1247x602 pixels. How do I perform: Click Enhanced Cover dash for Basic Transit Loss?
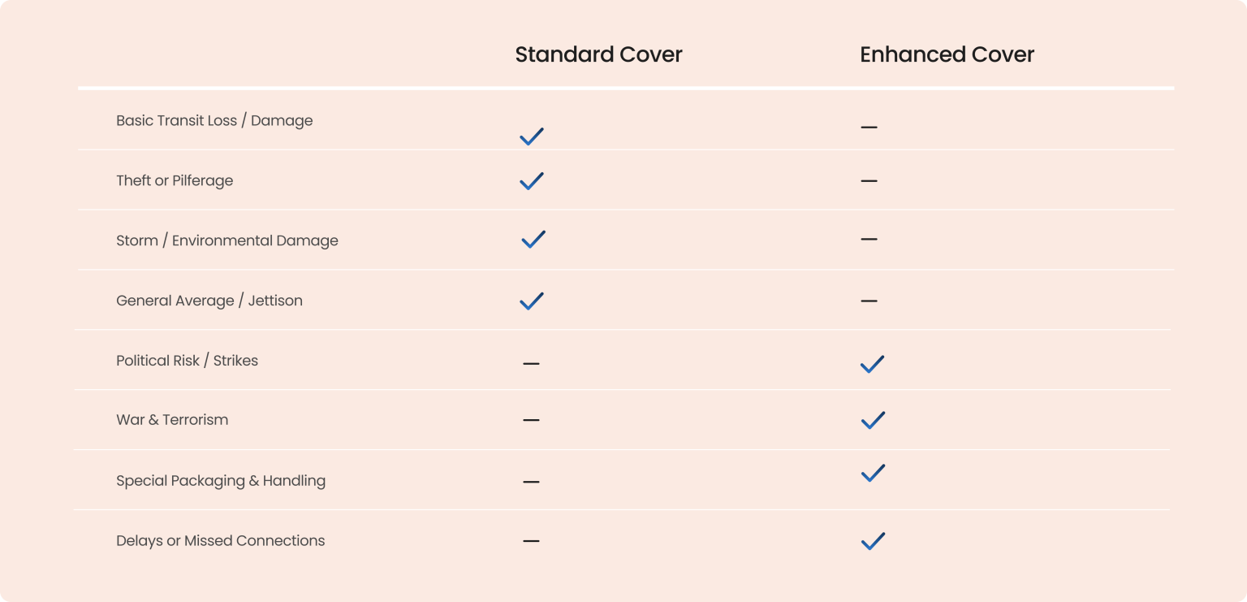(869, 128)
